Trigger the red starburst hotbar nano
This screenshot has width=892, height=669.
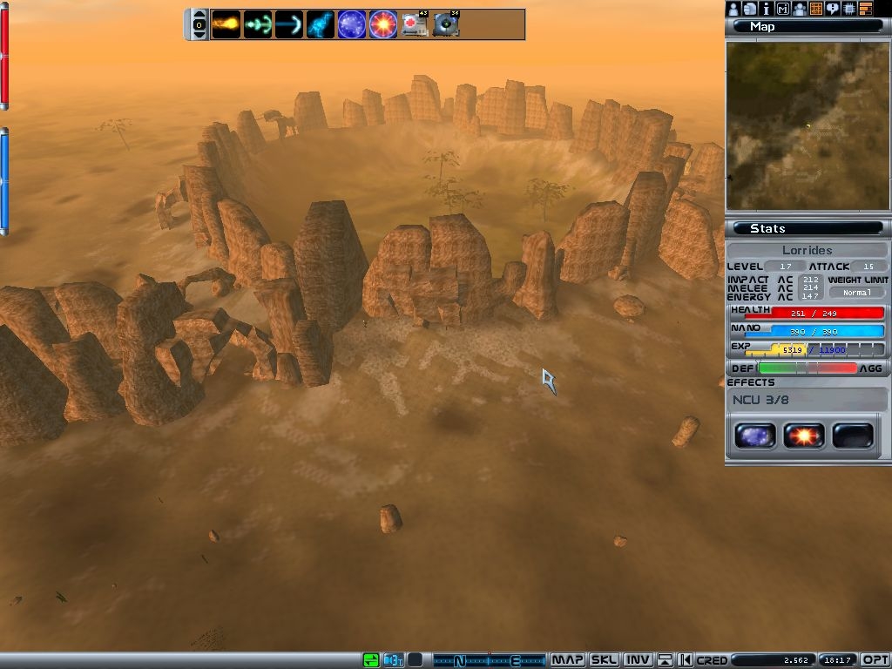pyautogui.click(x=383, y=24)
